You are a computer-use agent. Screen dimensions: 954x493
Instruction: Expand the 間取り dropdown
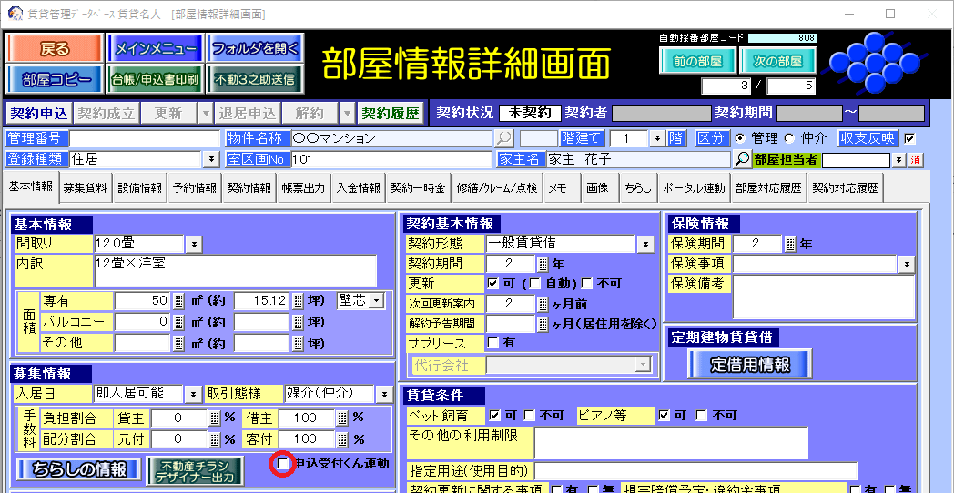coord(194,244)
